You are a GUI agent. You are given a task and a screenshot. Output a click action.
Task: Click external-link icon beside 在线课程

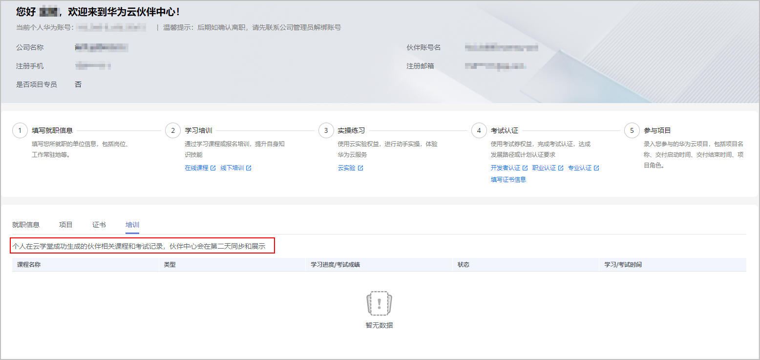[213, 168]
